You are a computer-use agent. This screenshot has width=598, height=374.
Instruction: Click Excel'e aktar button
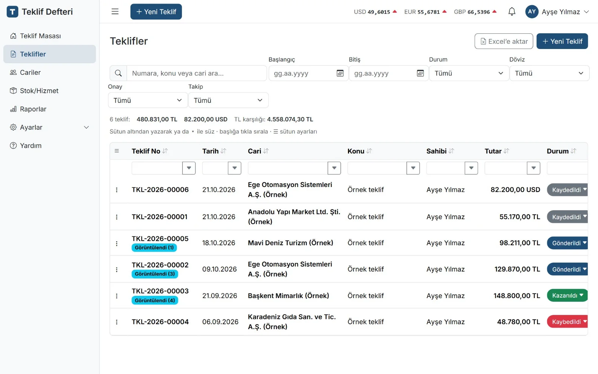click(504, 41)
